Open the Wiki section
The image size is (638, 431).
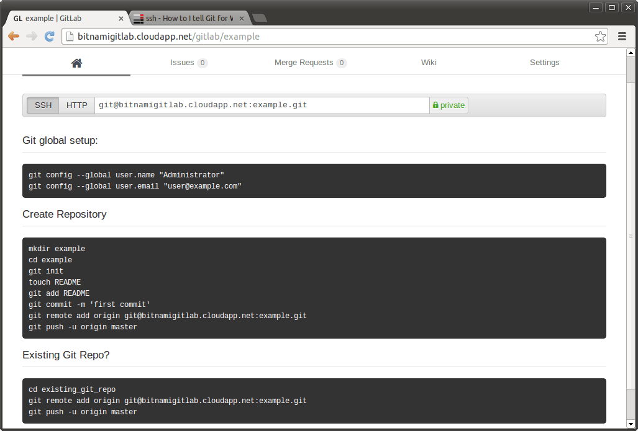coord(429,62)
